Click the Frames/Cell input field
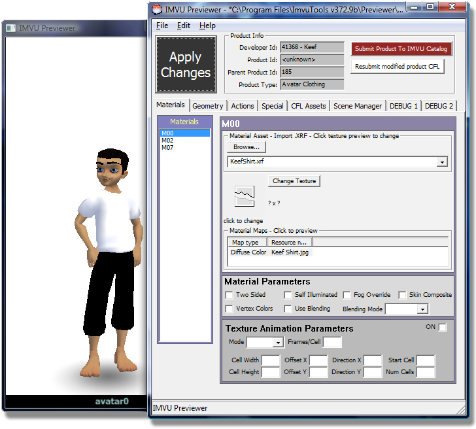Screen dimensions: 476x429 pos(332,342)
